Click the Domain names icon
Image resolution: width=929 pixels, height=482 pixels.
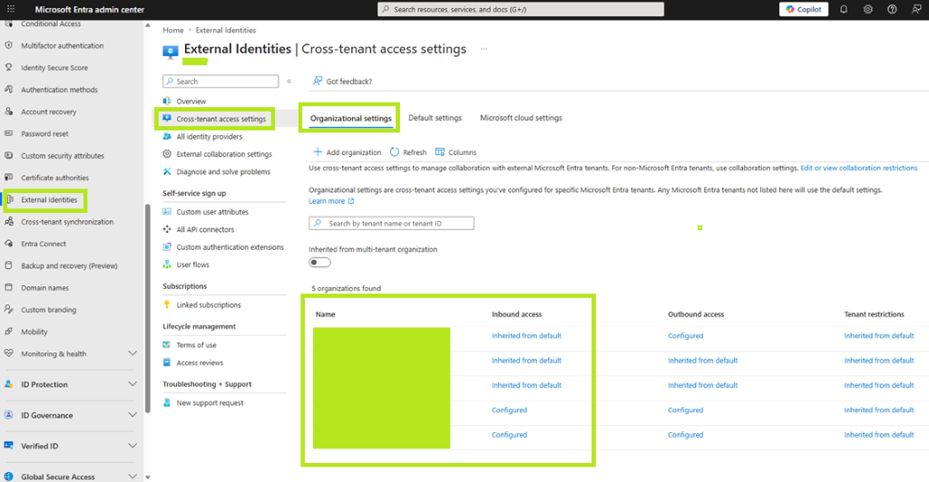[9, 287]
